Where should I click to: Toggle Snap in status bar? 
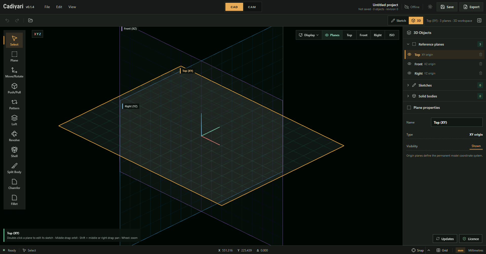[418, 250]
